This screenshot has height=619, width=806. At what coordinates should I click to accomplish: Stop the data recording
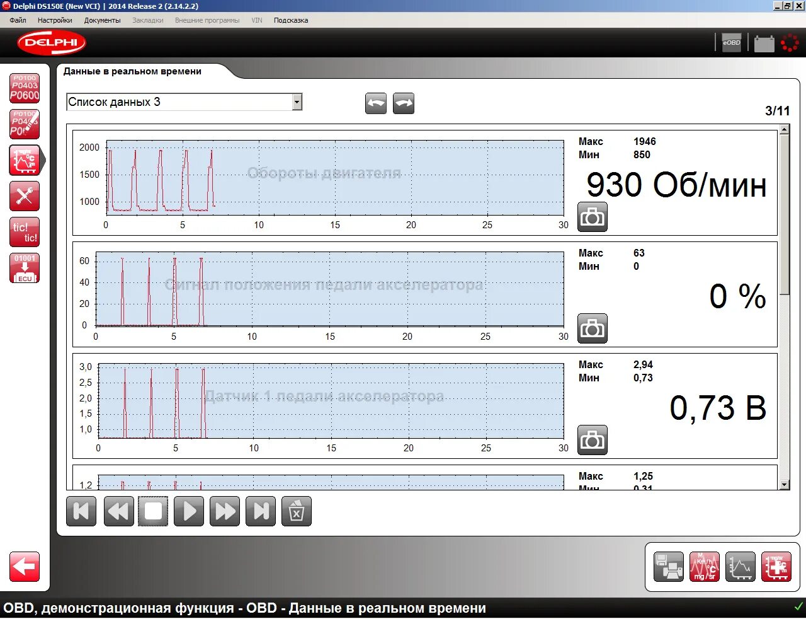click(x=153, y=511)
